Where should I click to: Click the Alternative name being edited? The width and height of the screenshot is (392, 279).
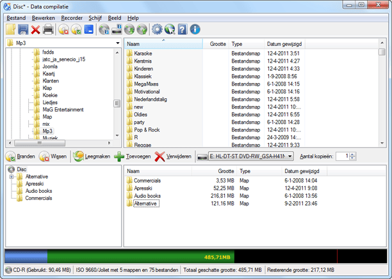[146, 204]
